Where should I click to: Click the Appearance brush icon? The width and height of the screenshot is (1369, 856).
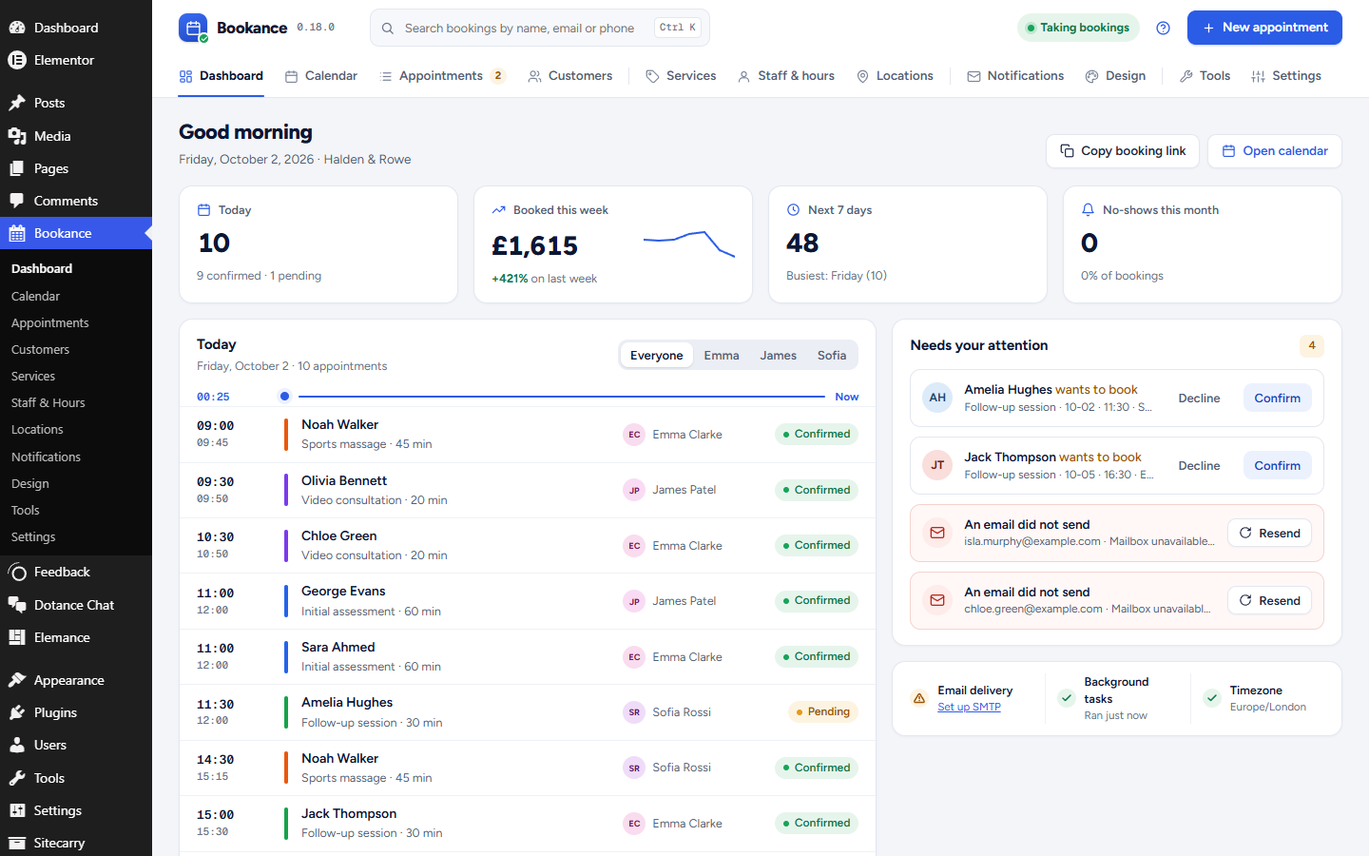coord(17,680)
